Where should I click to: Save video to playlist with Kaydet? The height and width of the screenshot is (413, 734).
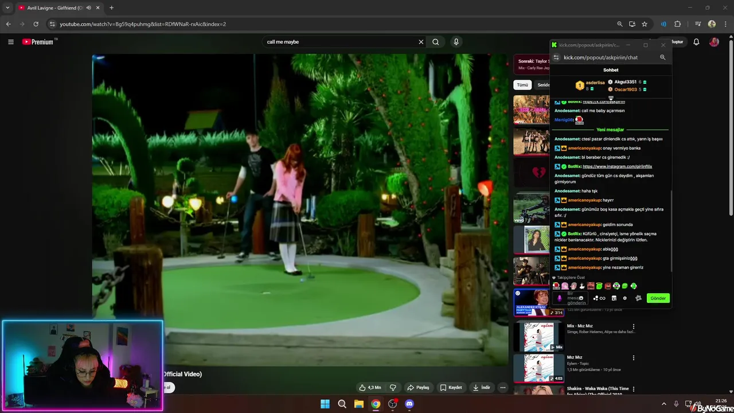click(451, 387)
